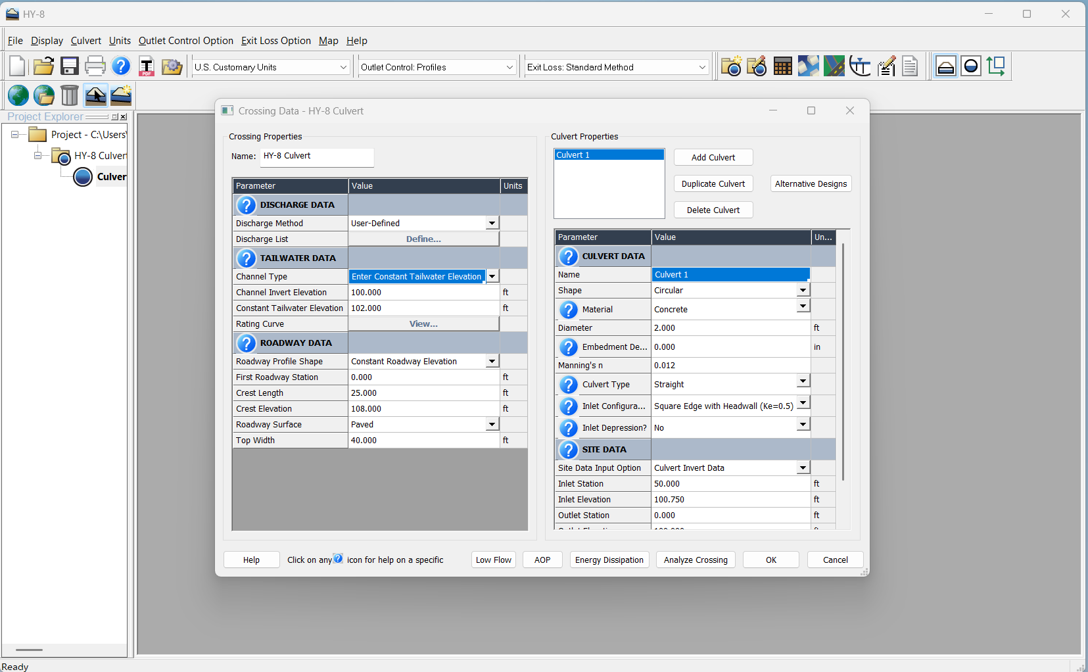Click the Alternative Designs button
Viewport: 1088px width, 672px height.
tap(811, 184)
